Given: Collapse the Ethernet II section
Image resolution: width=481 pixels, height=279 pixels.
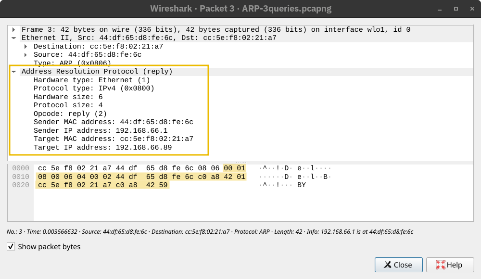Looking at the screenshot, I should 14,38.
